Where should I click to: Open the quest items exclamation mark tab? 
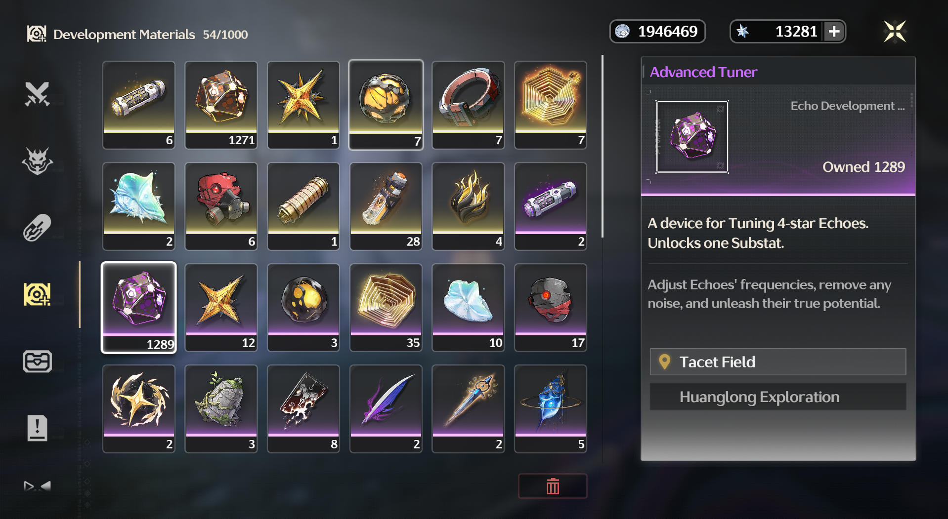pos(38,428)
